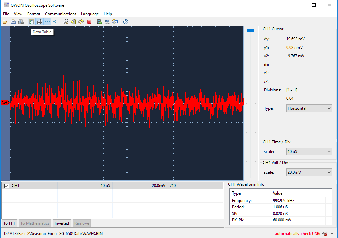Image resolution: width=338 pixels, height=238 pixels.
Task: Click the y2 value -9.767 mV
Action: tap(295, 56)
